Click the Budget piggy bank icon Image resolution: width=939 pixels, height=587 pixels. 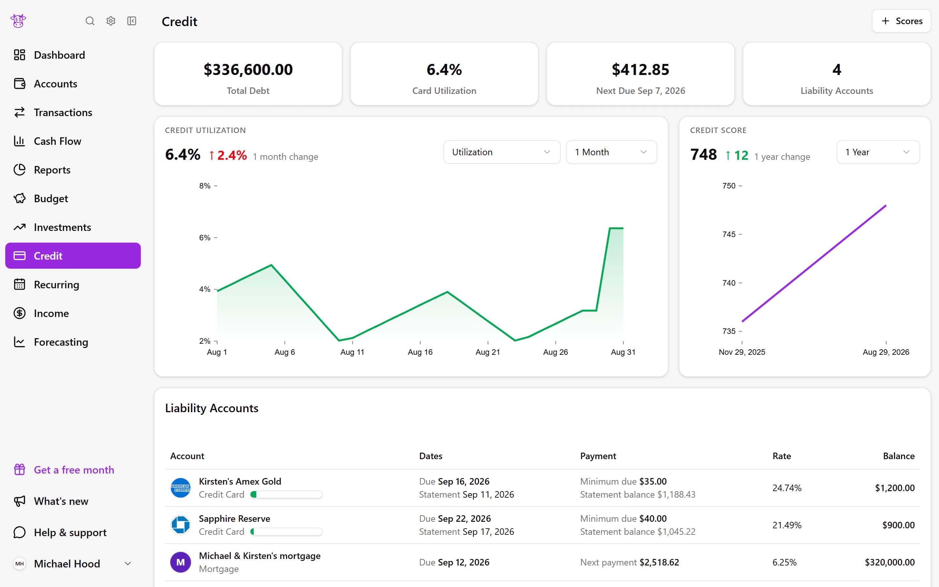point(20,198)
